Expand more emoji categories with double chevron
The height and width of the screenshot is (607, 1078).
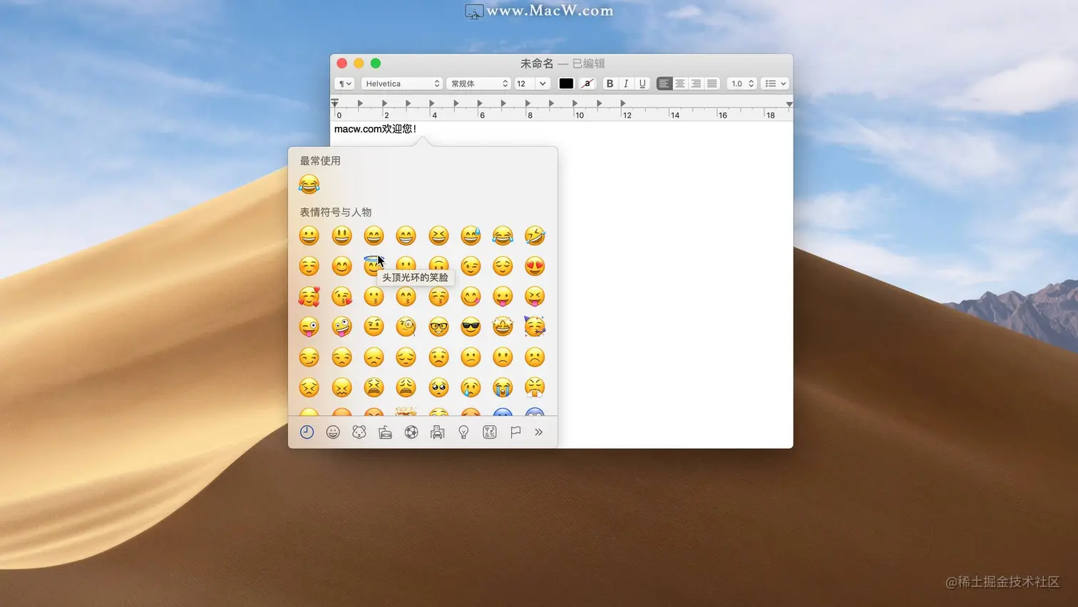click(539, 432)
